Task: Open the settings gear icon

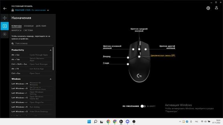Action: point(208,8)
